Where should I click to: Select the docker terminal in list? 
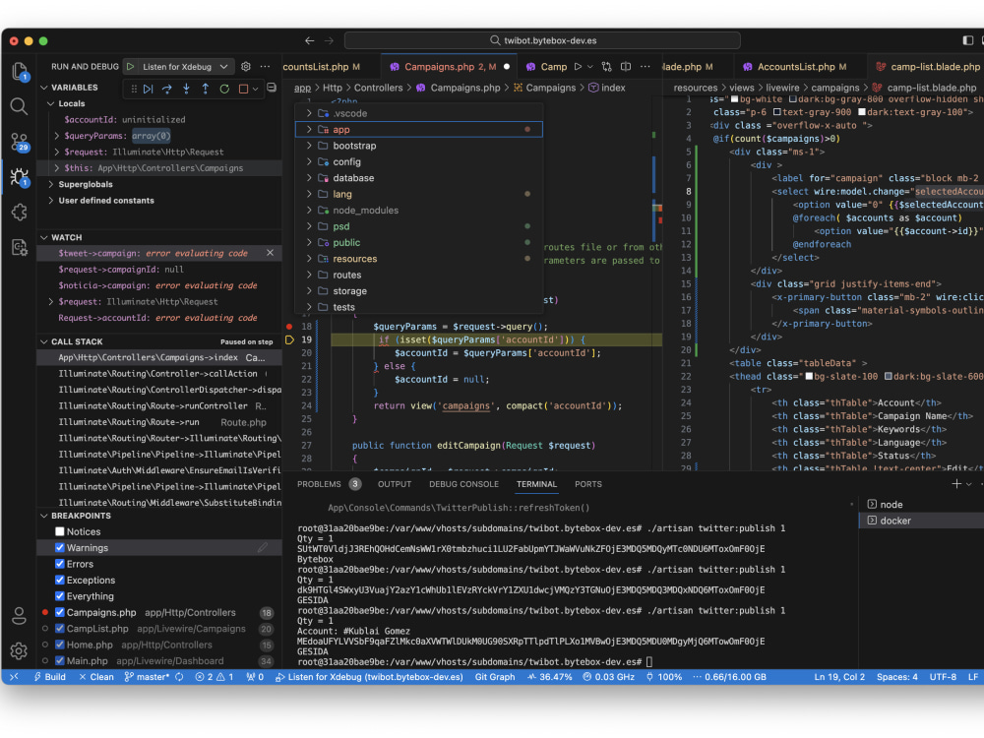[x=921, y=521]
